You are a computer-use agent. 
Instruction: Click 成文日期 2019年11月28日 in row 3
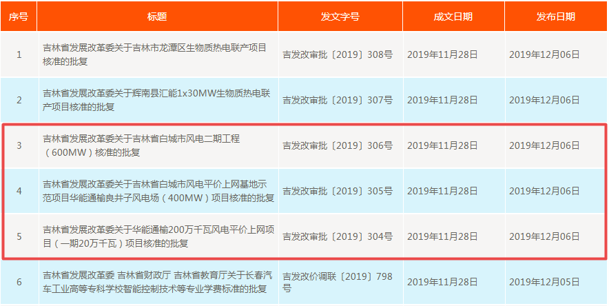[x=442, y=145]
